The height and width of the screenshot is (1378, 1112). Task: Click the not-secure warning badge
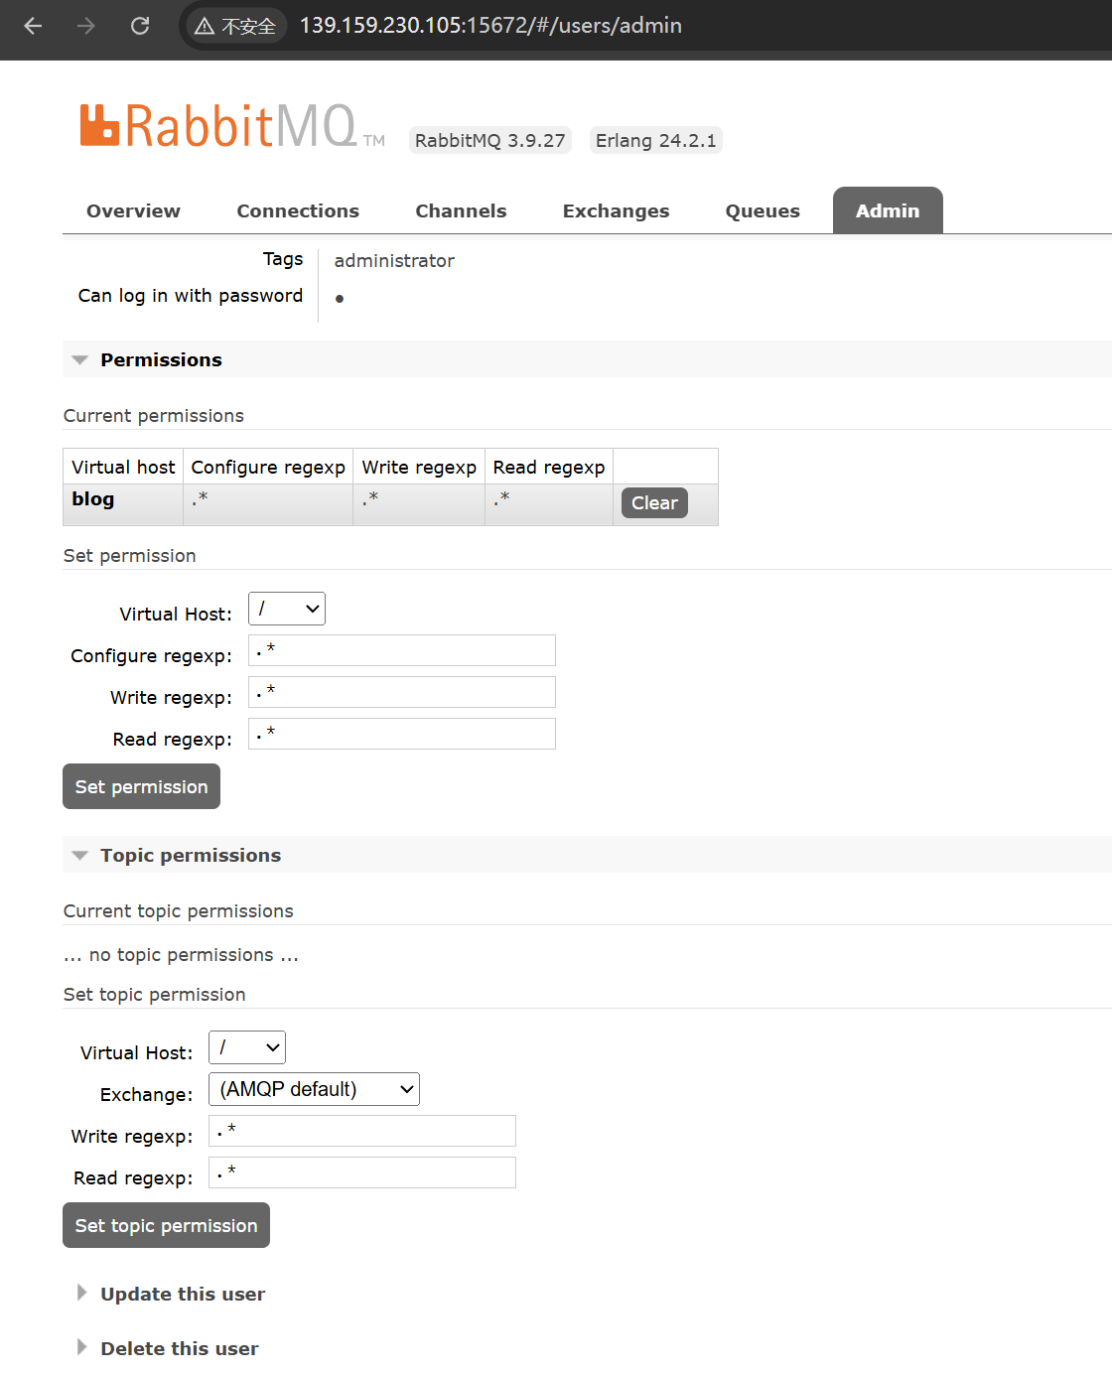(236, 26)
